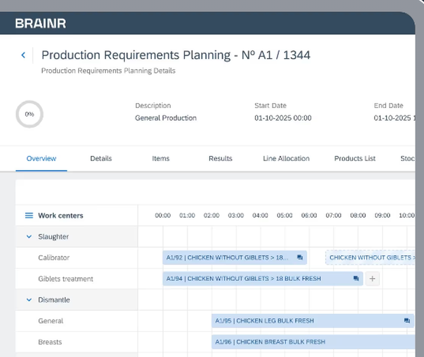The height and width of the screenshot is (357, 424).
Task: Switch to the Products List tab
Action: [x=354, y=158]
